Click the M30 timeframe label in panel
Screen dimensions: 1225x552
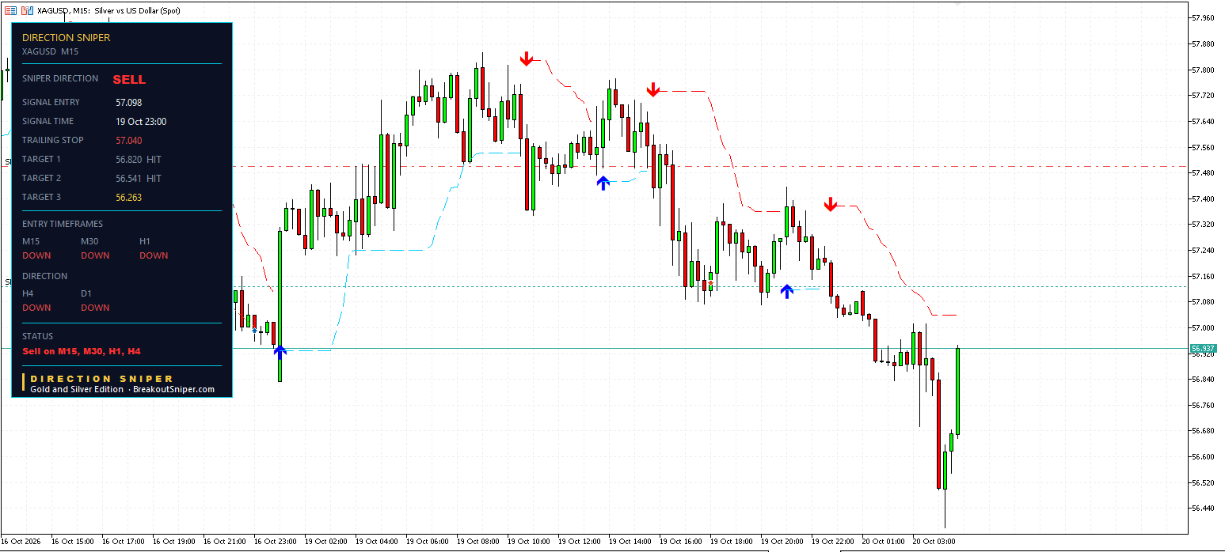(x=89, y=241)
